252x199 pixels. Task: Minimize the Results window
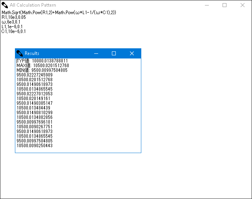pyautogui.click(x=96, y=53)
